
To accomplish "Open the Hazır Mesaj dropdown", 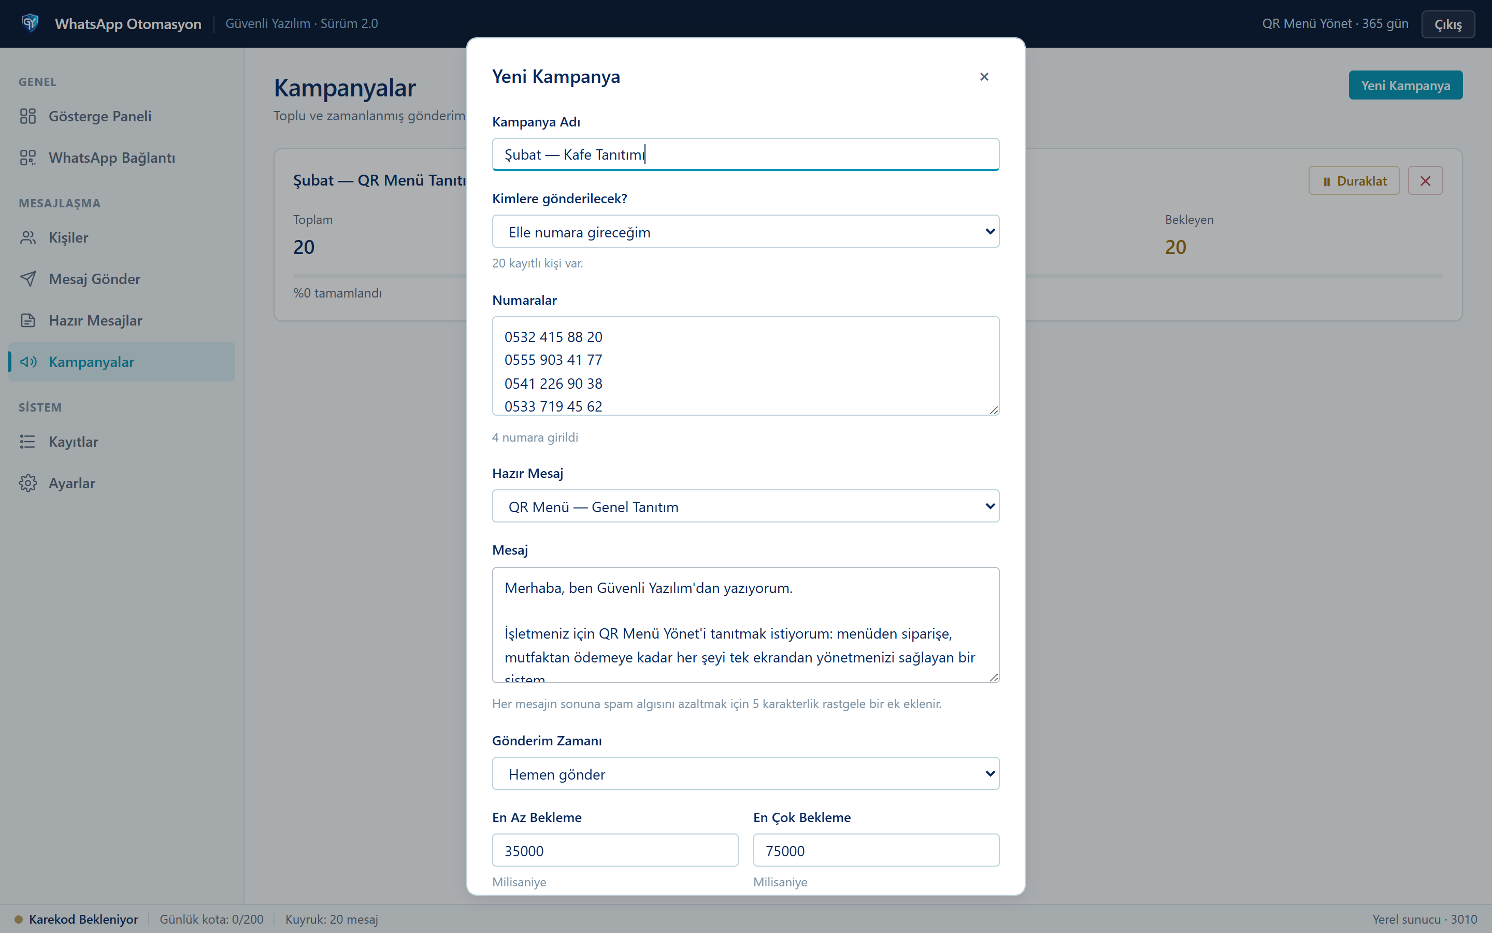I will point(745,506).
